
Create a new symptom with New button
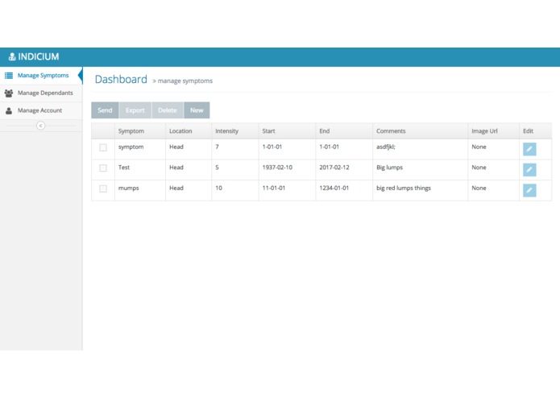pyautogui.click(x=197, y=110)
